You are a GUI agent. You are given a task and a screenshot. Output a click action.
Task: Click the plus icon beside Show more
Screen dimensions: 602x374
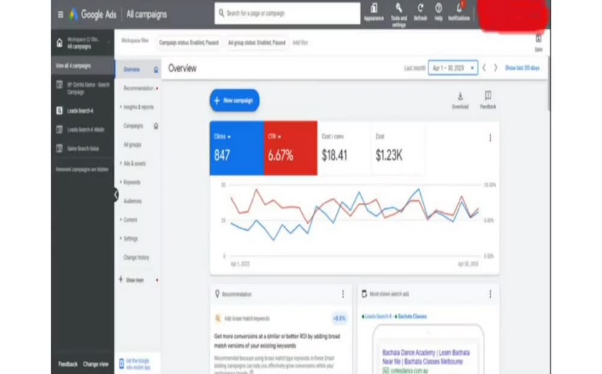[x=120, y=279]
